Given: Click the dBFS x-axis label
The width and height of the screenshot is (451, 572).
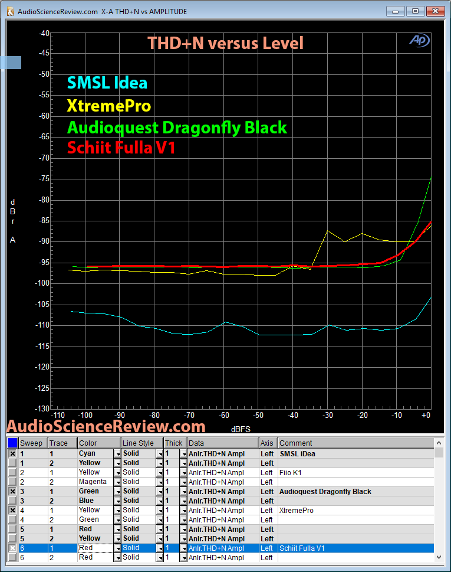Looking at the screenshot, I should pyautogui.click(x=241, y=429).
